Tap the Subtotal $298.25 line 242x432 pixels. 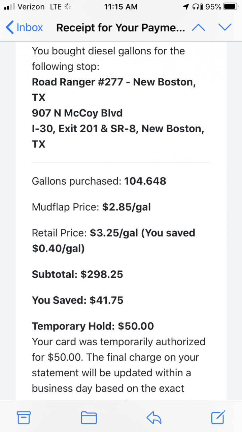click(x=77, y=274)
